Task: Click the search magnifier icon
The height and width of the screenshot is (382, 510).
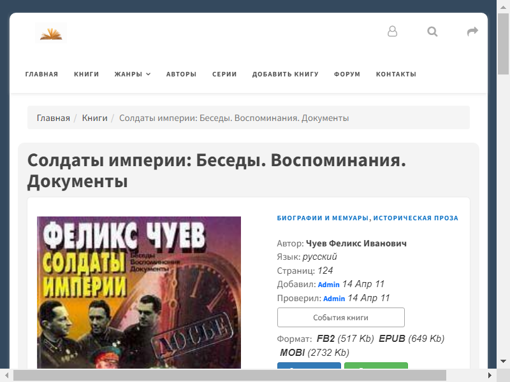Action: tap(433, 31)
